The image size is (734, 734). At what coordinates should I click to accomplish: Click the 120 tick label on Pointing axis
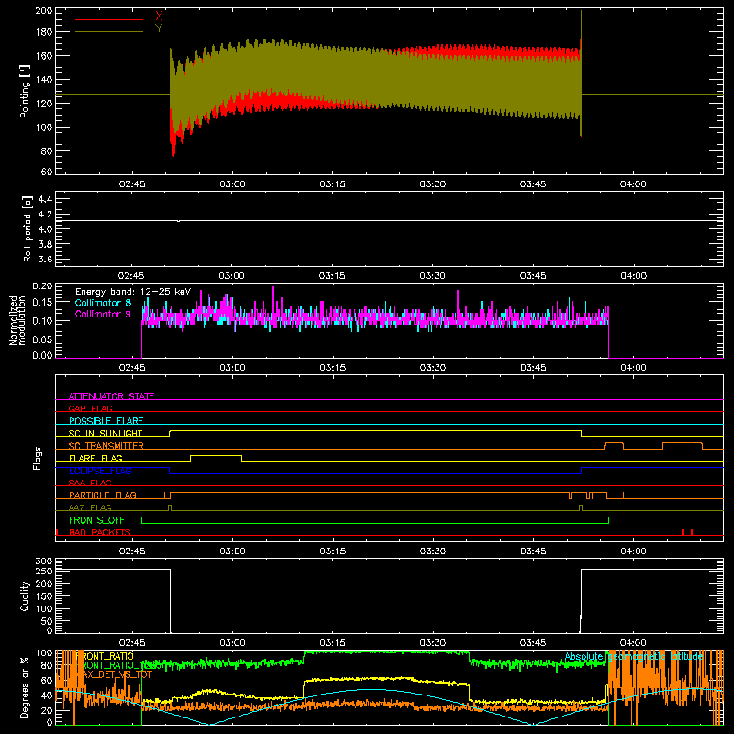pyautogui.click(x=44, y=104)
